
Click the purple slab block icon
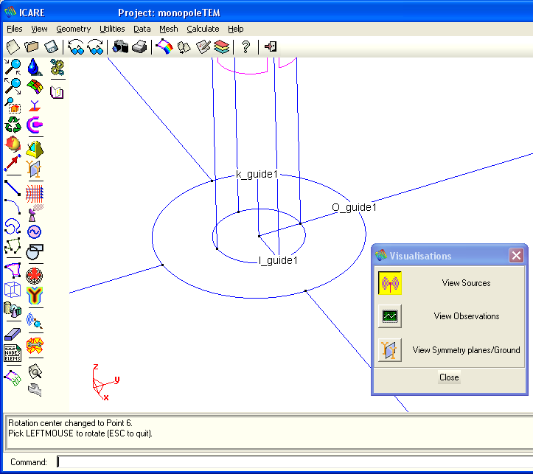[x=13, y=335]
